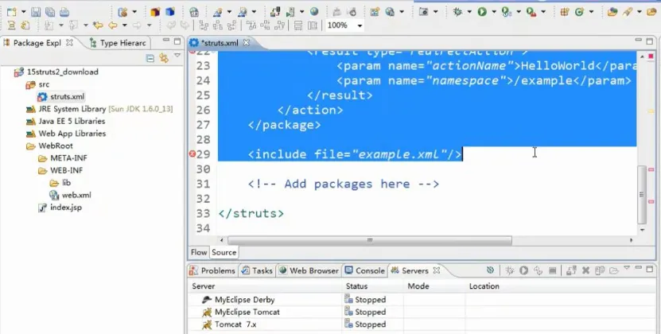Image resolution: width=661 pixels, height=334 pixels.
Task: Go back with the yellow left arrow
Action: [x=113, y=25]
